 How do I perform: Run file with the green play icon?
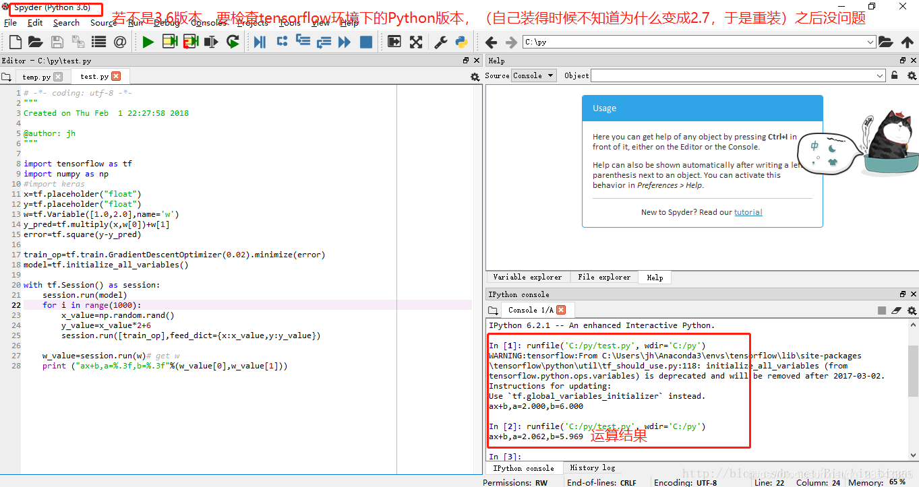[x=148, y=42]
